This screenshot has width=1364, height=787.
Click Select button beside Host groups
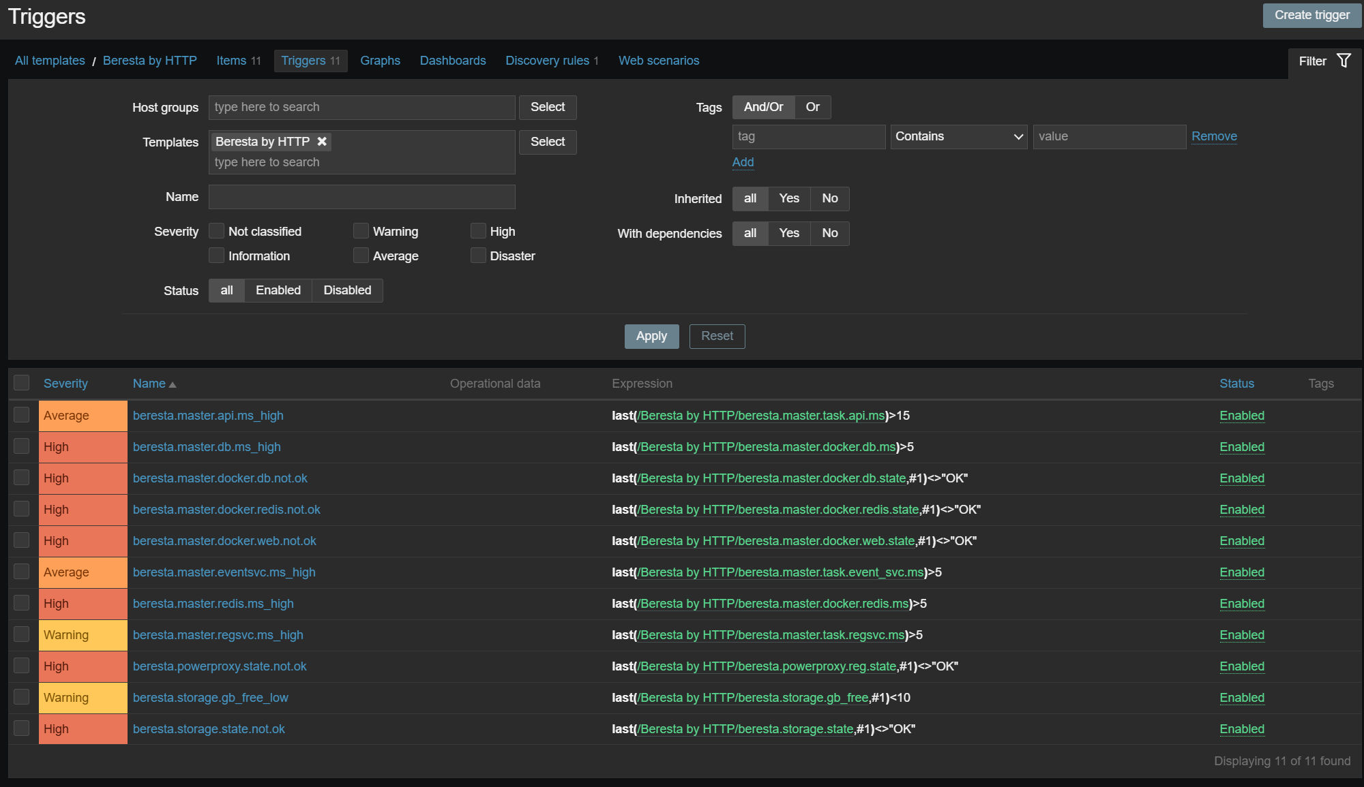548,107
